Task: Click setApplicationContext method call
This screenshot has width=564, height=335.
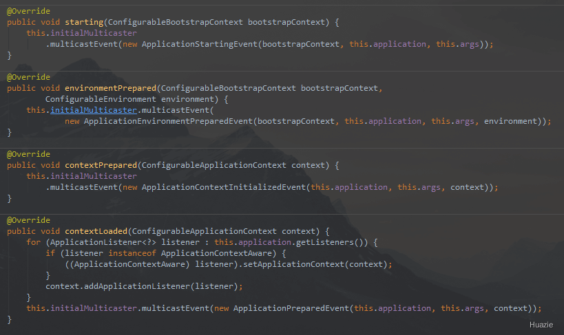Action: (x=293, y=265)
